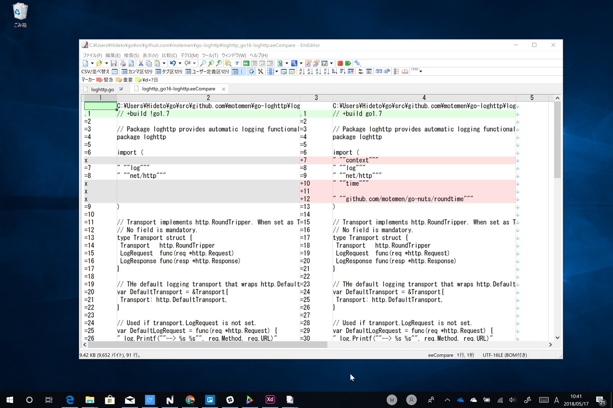This screenshot has height=408, width=613.
Task: Click the Find magnifier icon
Action: click(203, 63)
